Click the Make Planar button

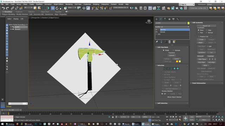pyautogui.click(x=202, y=59)
